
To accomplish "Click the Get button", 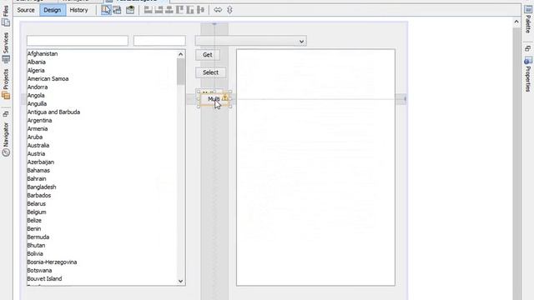I will [208, 55].
